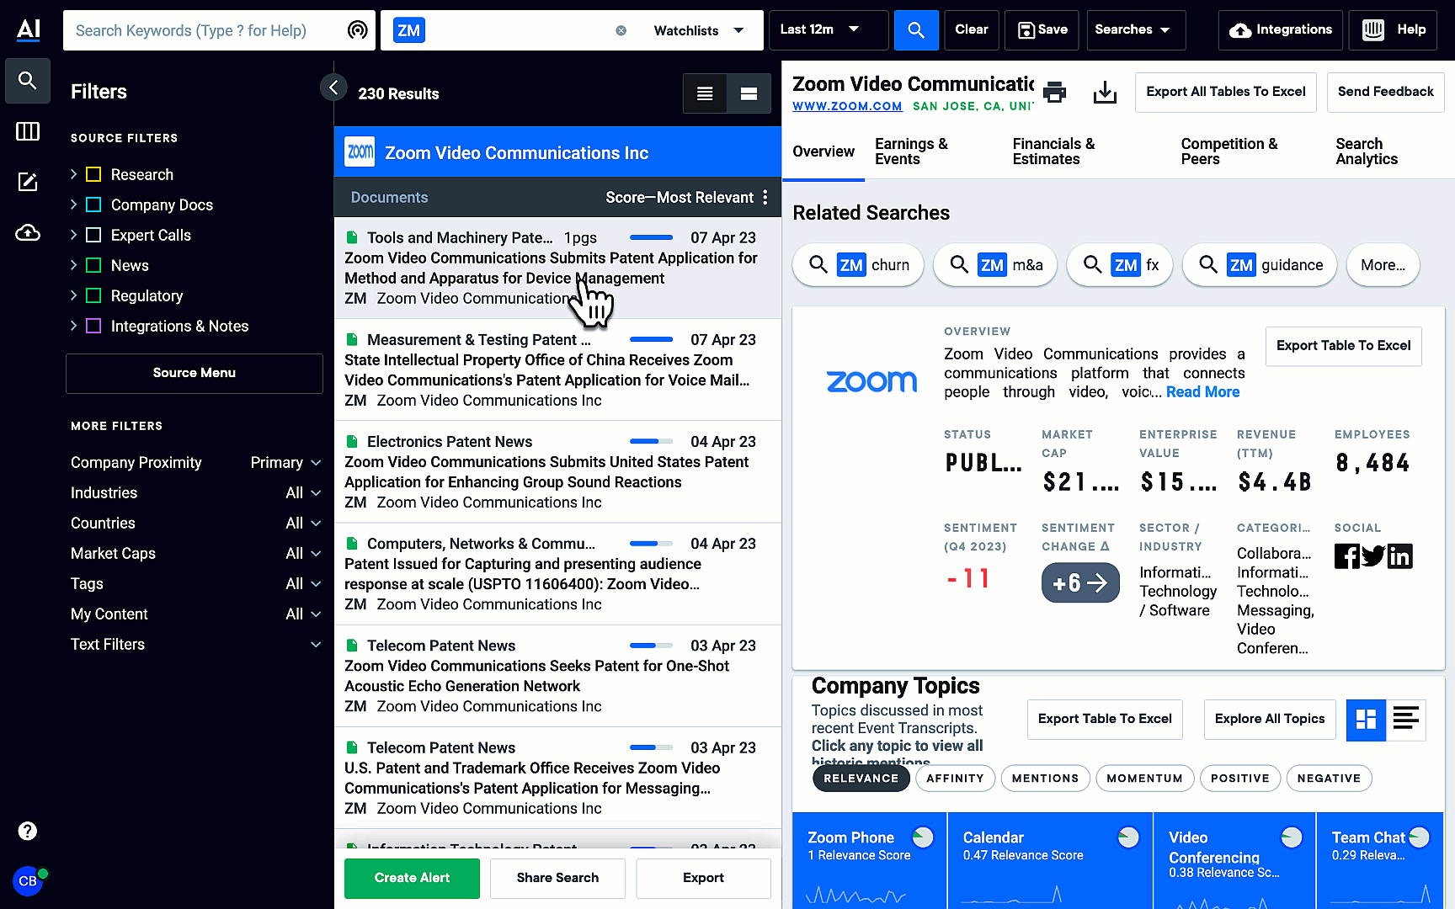Open Company Proximity Primary dropdown
This screenshot has width=1455, height=909.
click(286, 462)
